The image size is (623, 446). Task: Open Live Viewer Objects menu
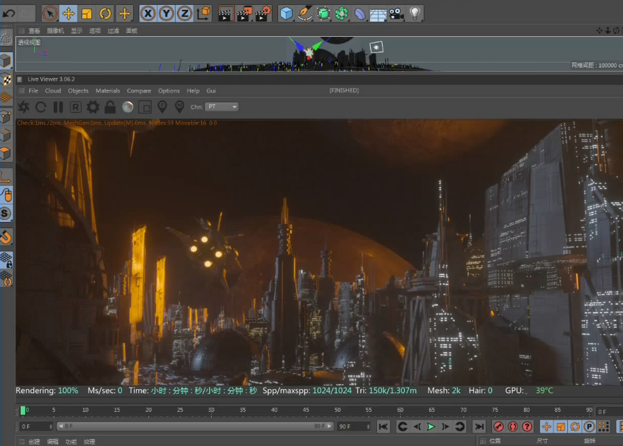[78, 91]
